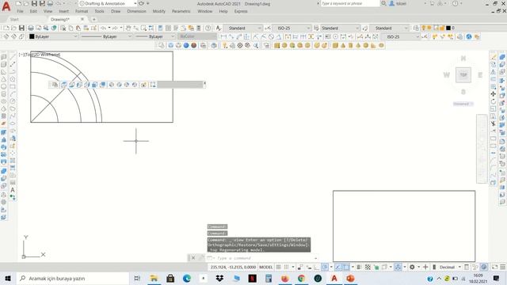
Task: Open Chrome from the taskbar
Action: pos(301,278)
